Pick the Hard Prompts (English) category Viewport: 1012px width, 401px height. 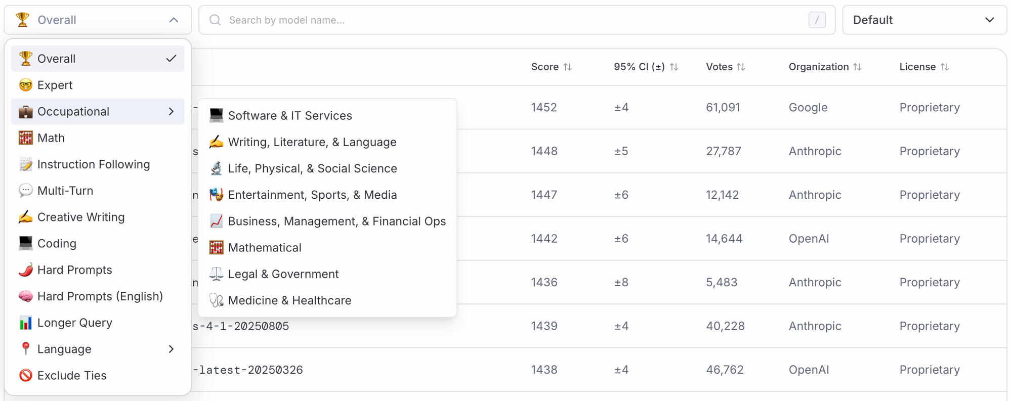point(100,296)
